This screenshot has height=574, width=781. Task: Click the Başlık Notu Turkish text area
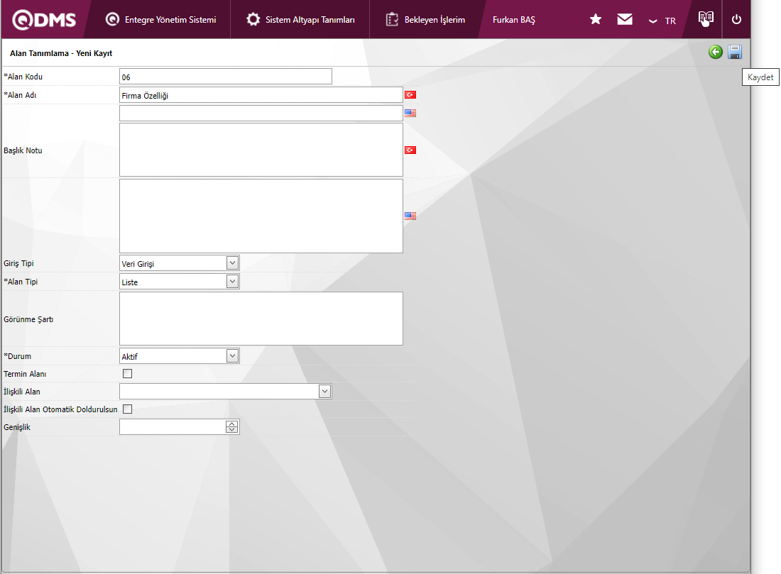pyautogui.click(x=261, y=150)
